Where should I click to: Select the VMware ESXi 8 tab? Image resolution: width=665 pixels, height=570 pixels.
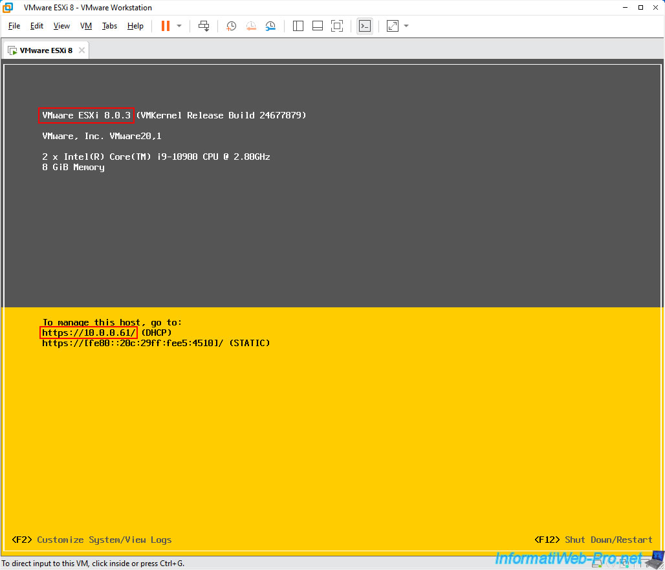point(45,50)
